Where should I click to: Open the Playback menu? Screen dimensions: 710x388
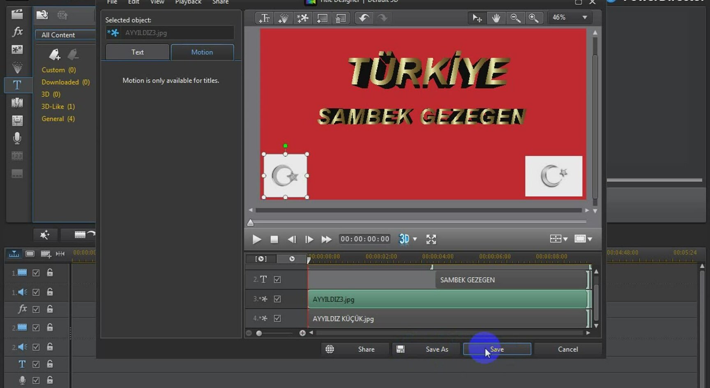click(x=188, y=2)
